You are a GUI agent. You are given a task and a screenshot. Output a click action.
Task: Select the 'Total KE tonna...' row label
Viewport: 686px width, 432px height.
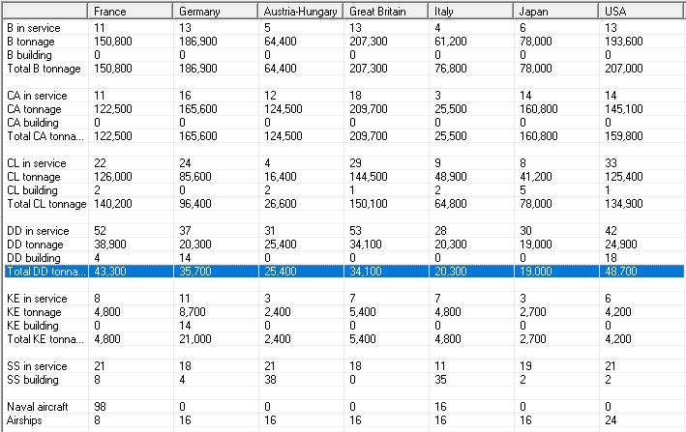[x=45, y=339]
